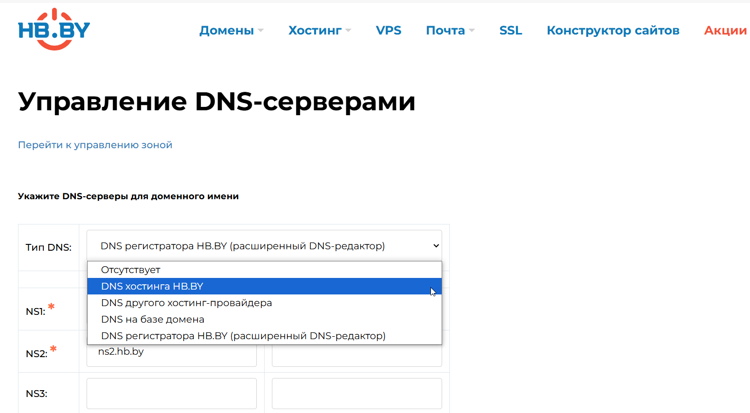The image size is (750, 413).
Task: Go to the VPS page
Action: click(388, 31)
